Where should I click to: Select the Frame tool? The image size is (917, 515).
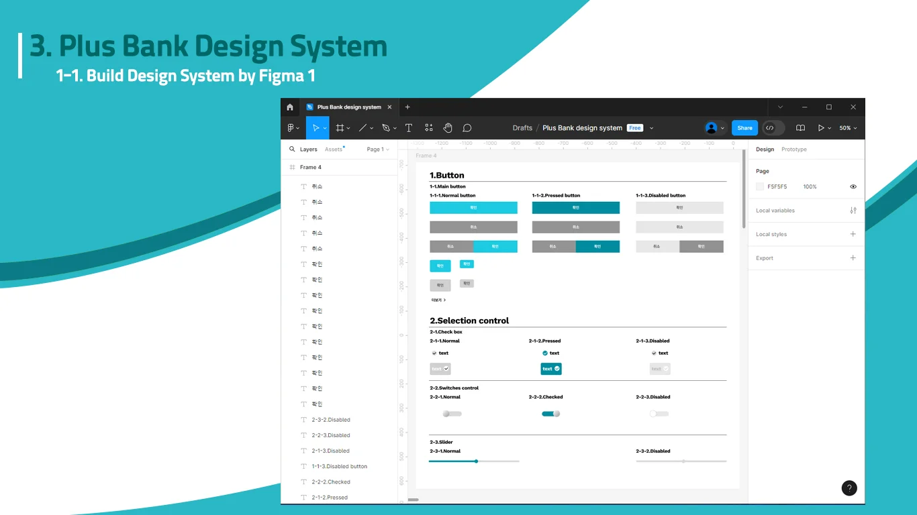point(340,128)
